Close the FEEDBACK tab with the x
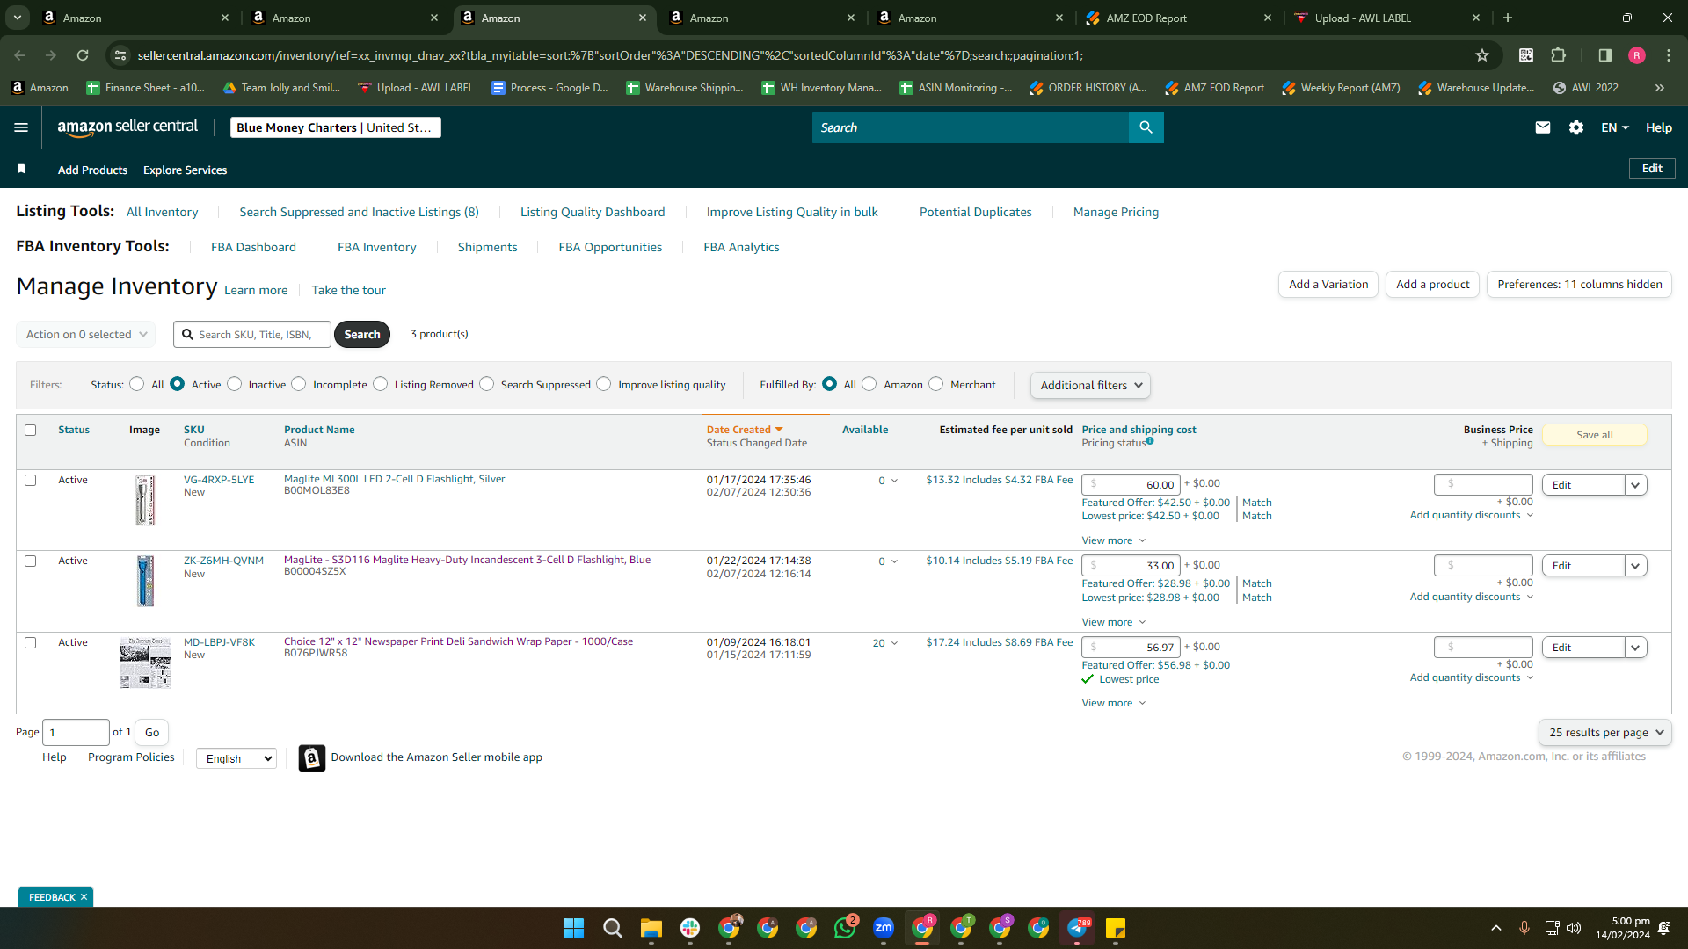Screen dimensions: 1688x949 84,897
